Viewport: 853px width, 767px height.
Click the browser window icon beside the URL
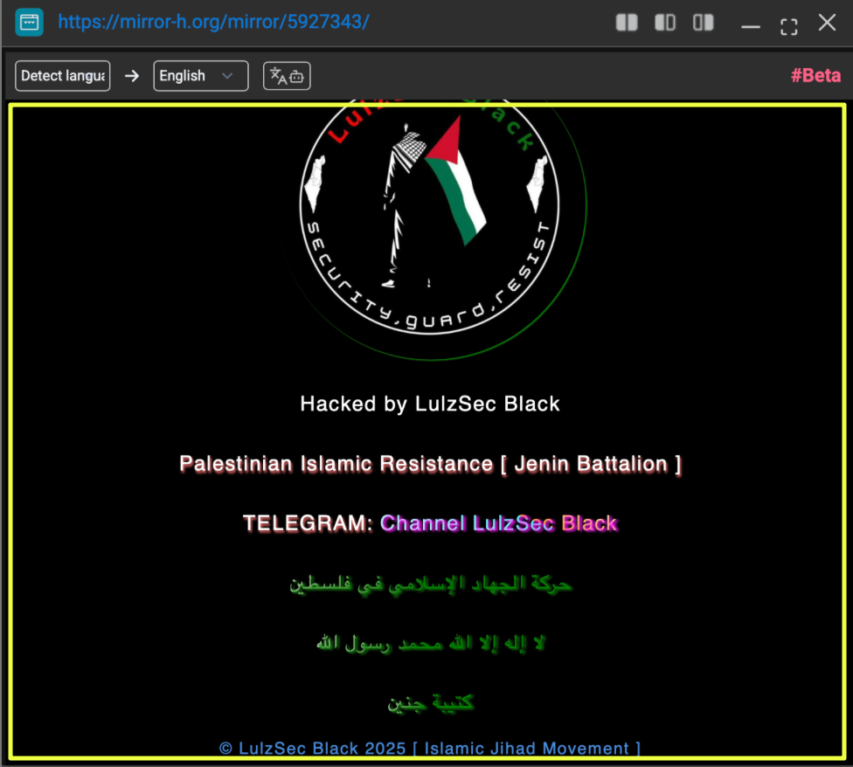[x=29, y=22]
